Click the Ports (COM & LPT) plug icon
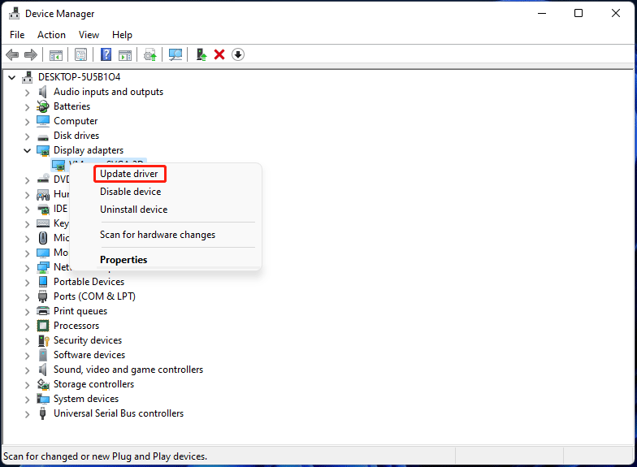This screenshot has height=467, width=637. click(42, 296)
